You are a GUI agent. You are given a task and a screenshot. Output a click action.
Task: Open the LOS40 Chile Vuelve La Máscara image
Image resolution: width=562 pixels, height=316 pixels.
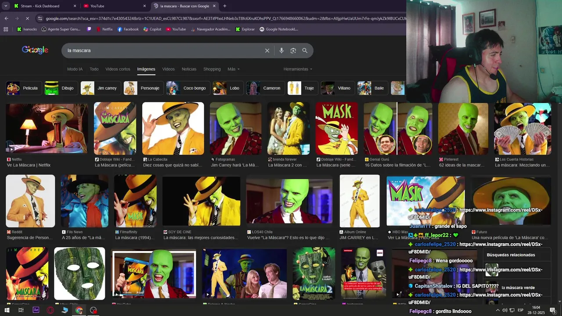289,201
